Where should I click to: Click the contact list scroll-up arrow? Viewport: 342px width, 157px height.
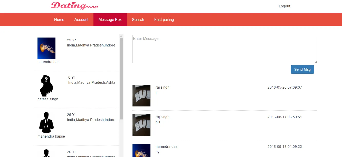pyautogui.click(x=121, y=36)
